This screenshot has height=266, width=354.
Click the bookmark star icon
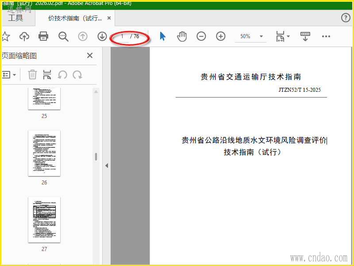click(6, 36)
